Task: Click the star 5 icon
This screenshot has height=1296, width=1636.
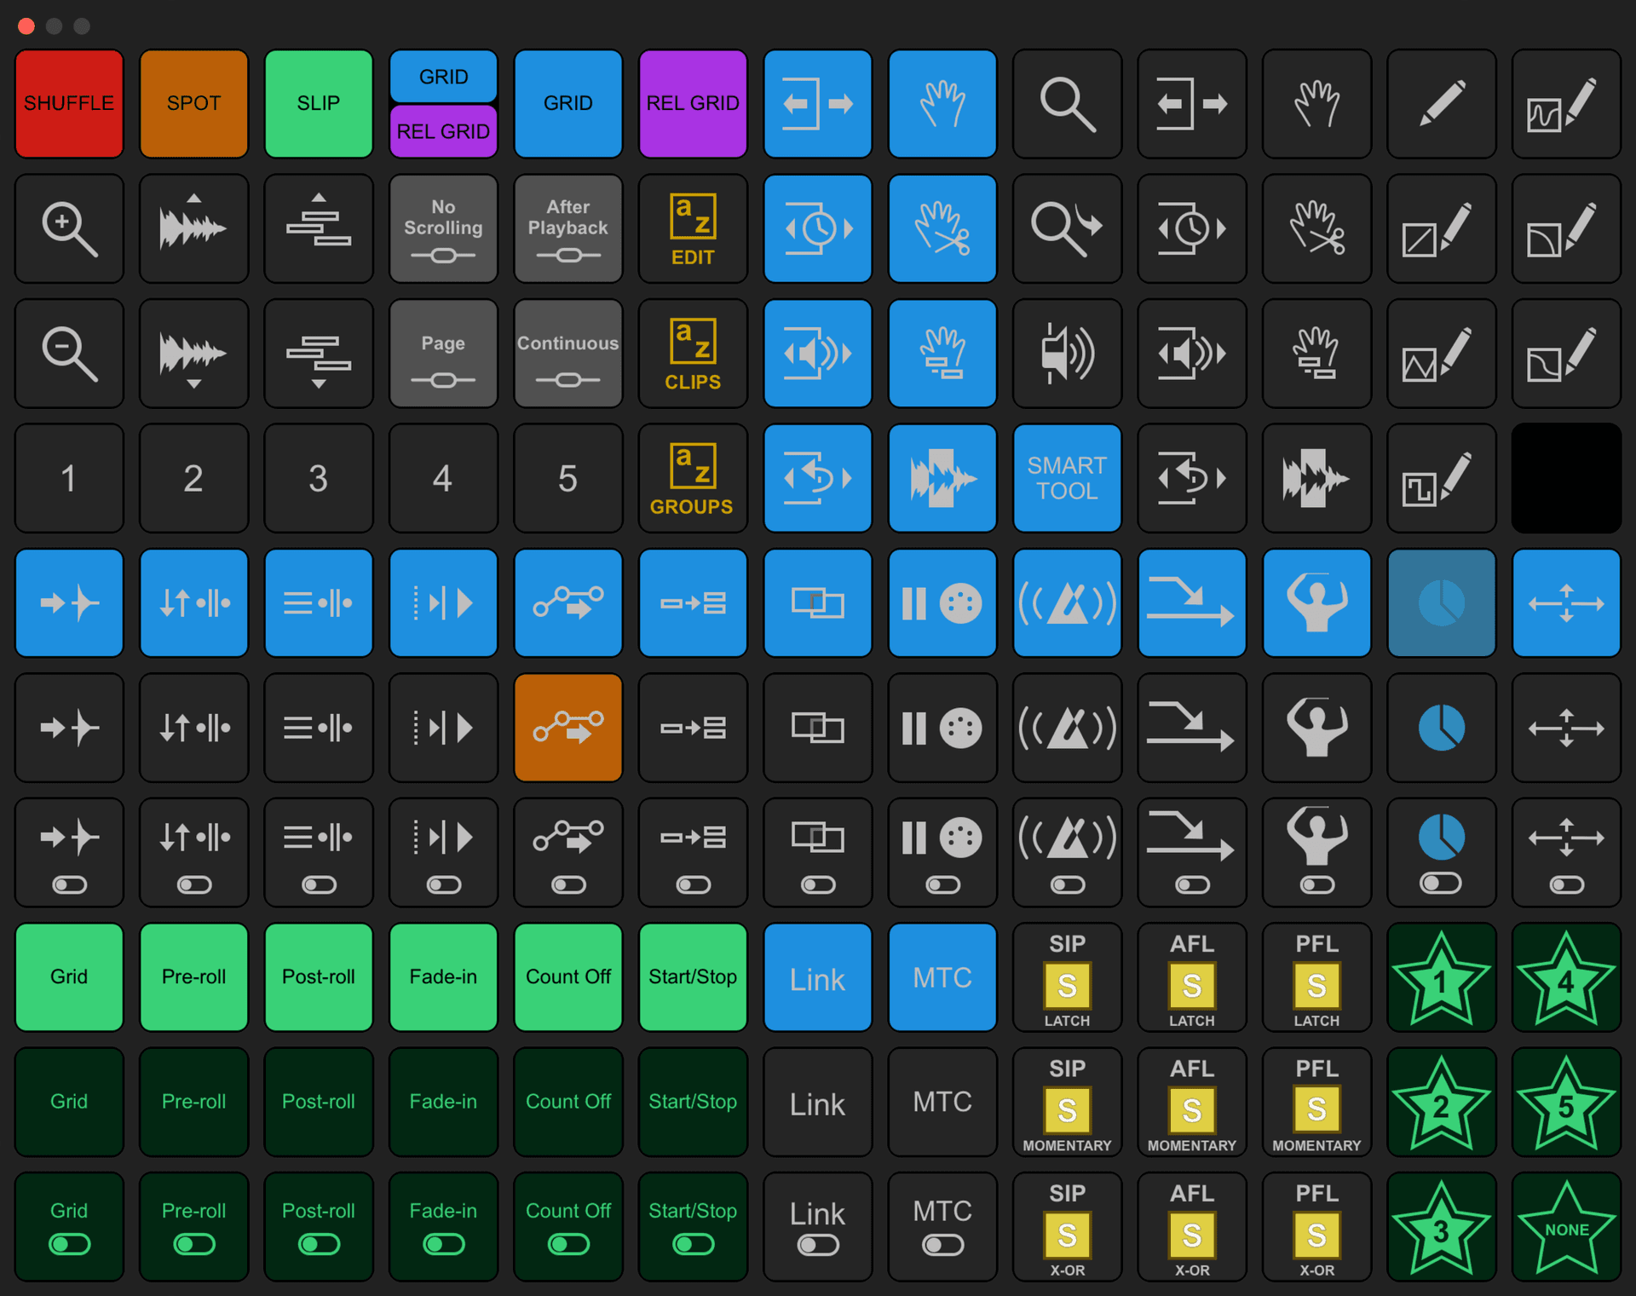Action: click(1566, 1102)
